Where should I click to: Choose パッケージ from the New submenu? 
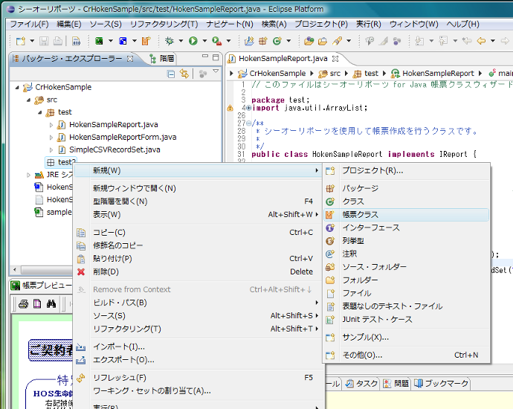[407, 188]
